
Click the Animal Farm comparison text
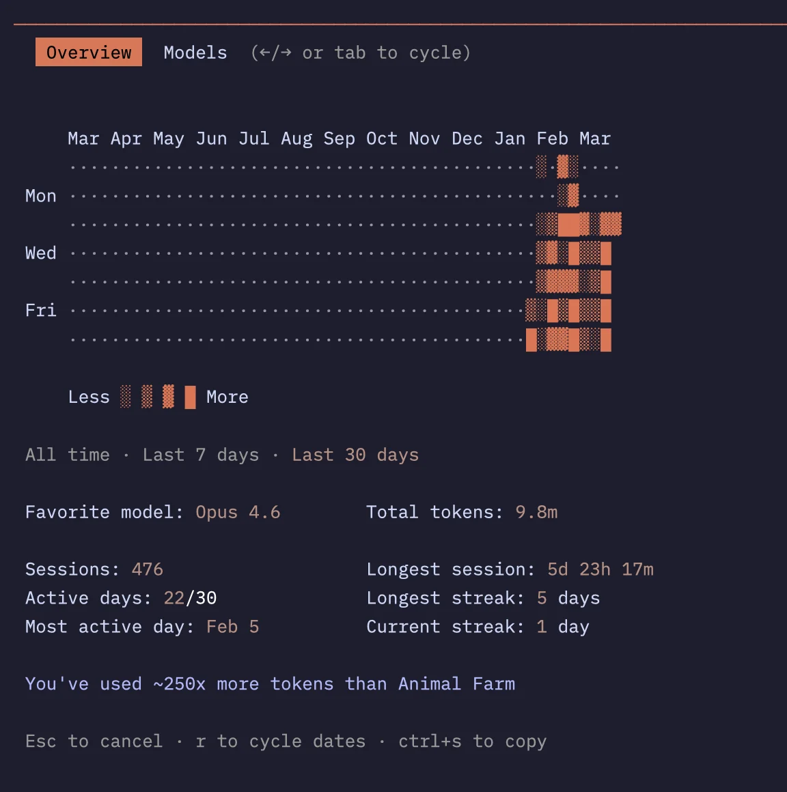pos(270,684)
